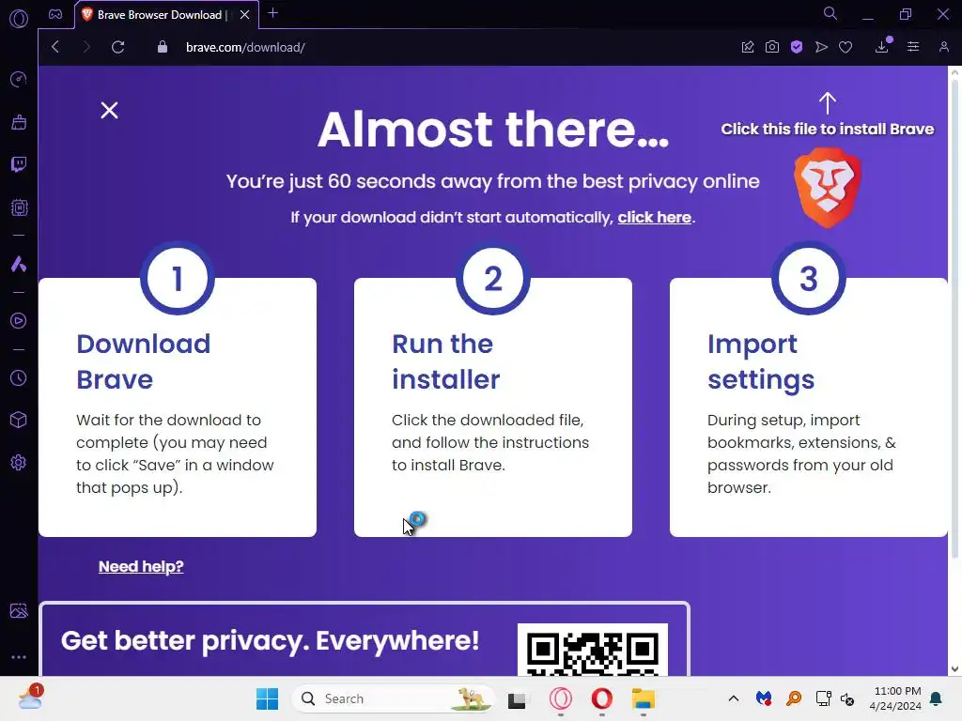Open the red Opera taskbar icon
This screenshot has height=721, width=962.
pos(602,698)
